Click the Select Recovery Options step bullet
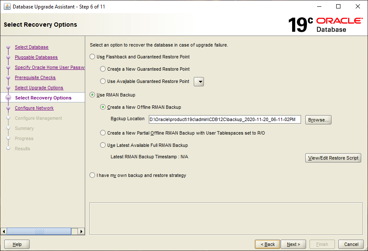 (x=8, y=98)
